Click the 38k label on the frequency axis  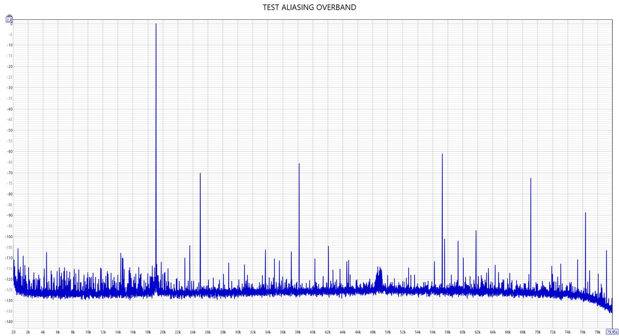pos(298,332)
